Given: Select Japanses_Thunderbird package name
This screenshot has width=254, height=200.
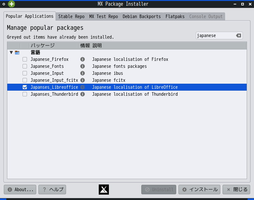Looking at the screenshot, I should tap(54, 94).
